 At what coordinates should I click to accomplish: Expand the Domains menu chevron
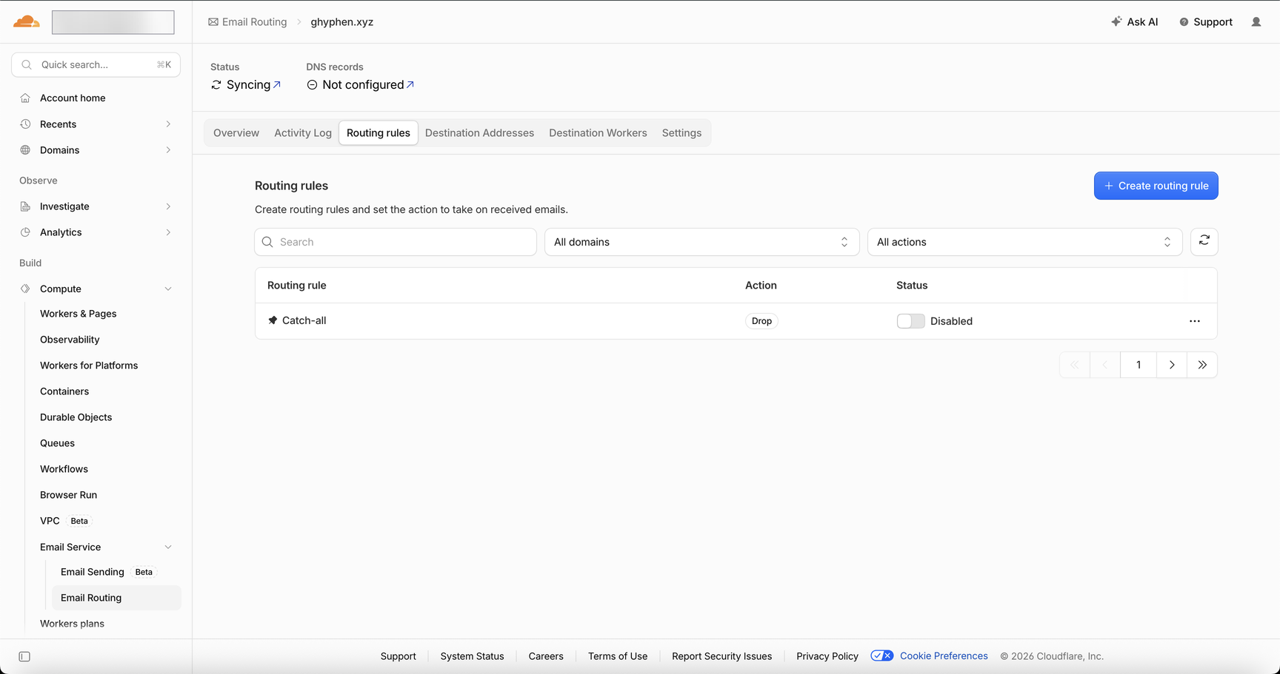coord(169,150)
